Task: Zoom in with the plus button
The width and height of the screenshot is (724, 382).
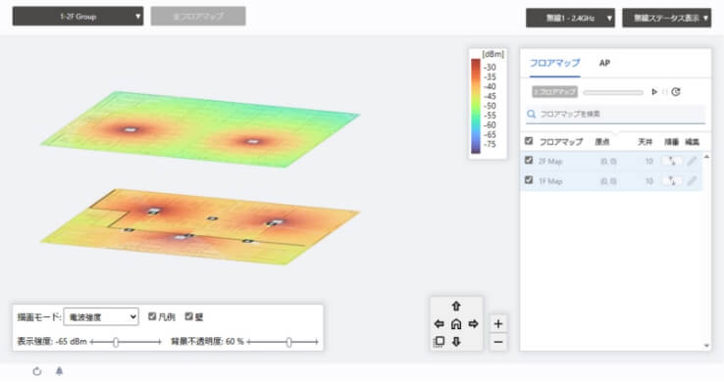Action: point(497,324)
